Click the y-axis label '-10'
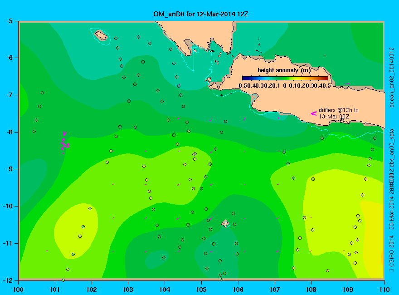This screenshot has width=399, height=295. [7, 206]
